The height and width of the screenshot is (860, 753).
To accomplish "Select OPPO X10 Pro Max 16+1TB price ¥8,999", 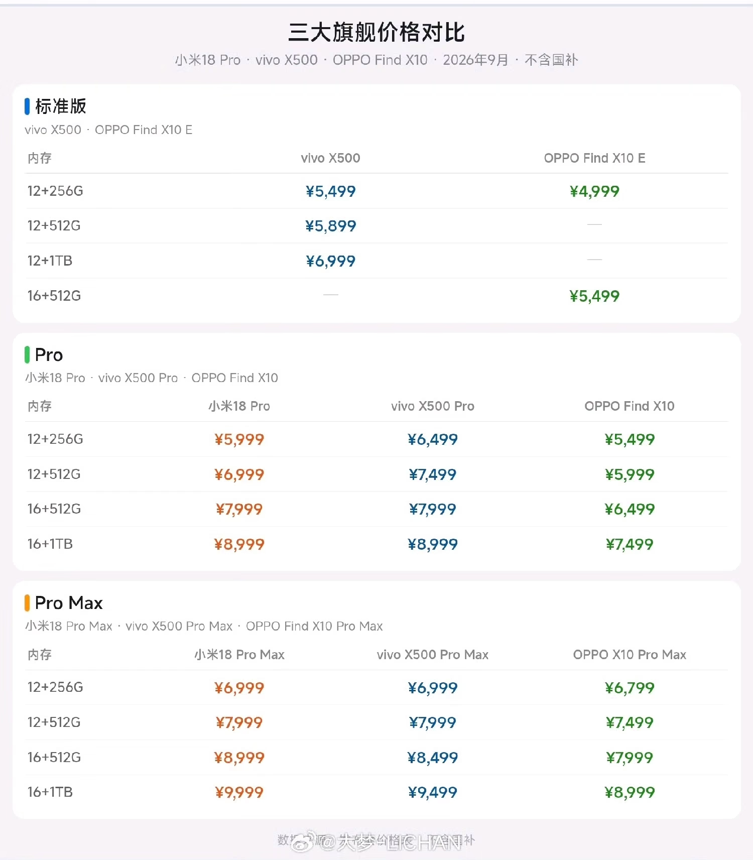I will pyautogui.click(x=630, y=792).
